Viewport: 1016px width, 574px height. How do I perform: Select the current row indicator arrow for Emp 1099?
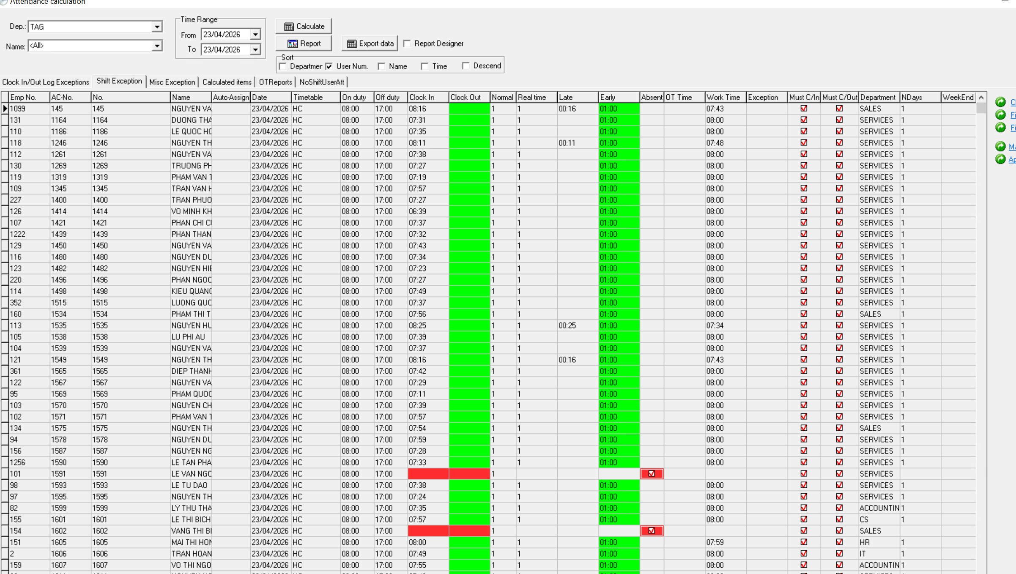pos(5,109)
